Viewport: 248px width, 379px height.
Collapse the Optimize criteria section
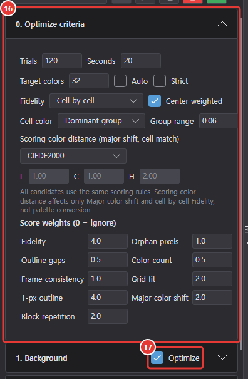222,24
